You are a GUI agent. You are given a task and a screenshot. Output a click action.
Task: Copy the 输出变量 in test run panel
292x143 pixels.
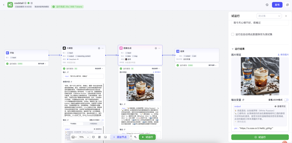pyautogui.click(x=243, y=100)
